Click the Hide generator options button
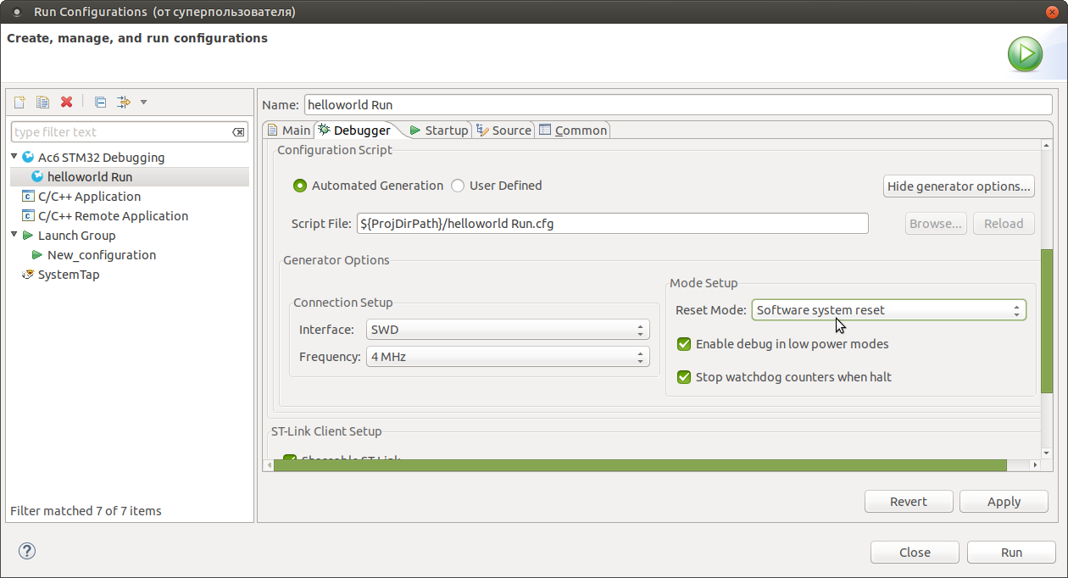Image resolution: width=1068 pixels, height=578 pixels. [959, 186]
